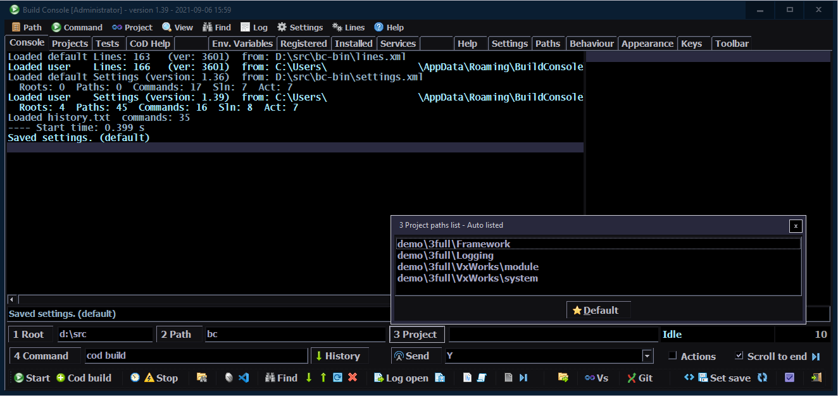The image size is (838, 396).
Task: Click the exit door icon in the toolbar
Action: pos(816,378)
